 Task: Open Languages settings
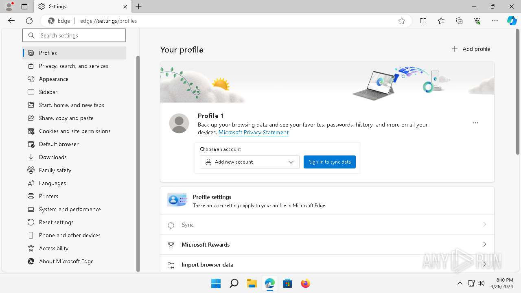click(x=74, y=183)
